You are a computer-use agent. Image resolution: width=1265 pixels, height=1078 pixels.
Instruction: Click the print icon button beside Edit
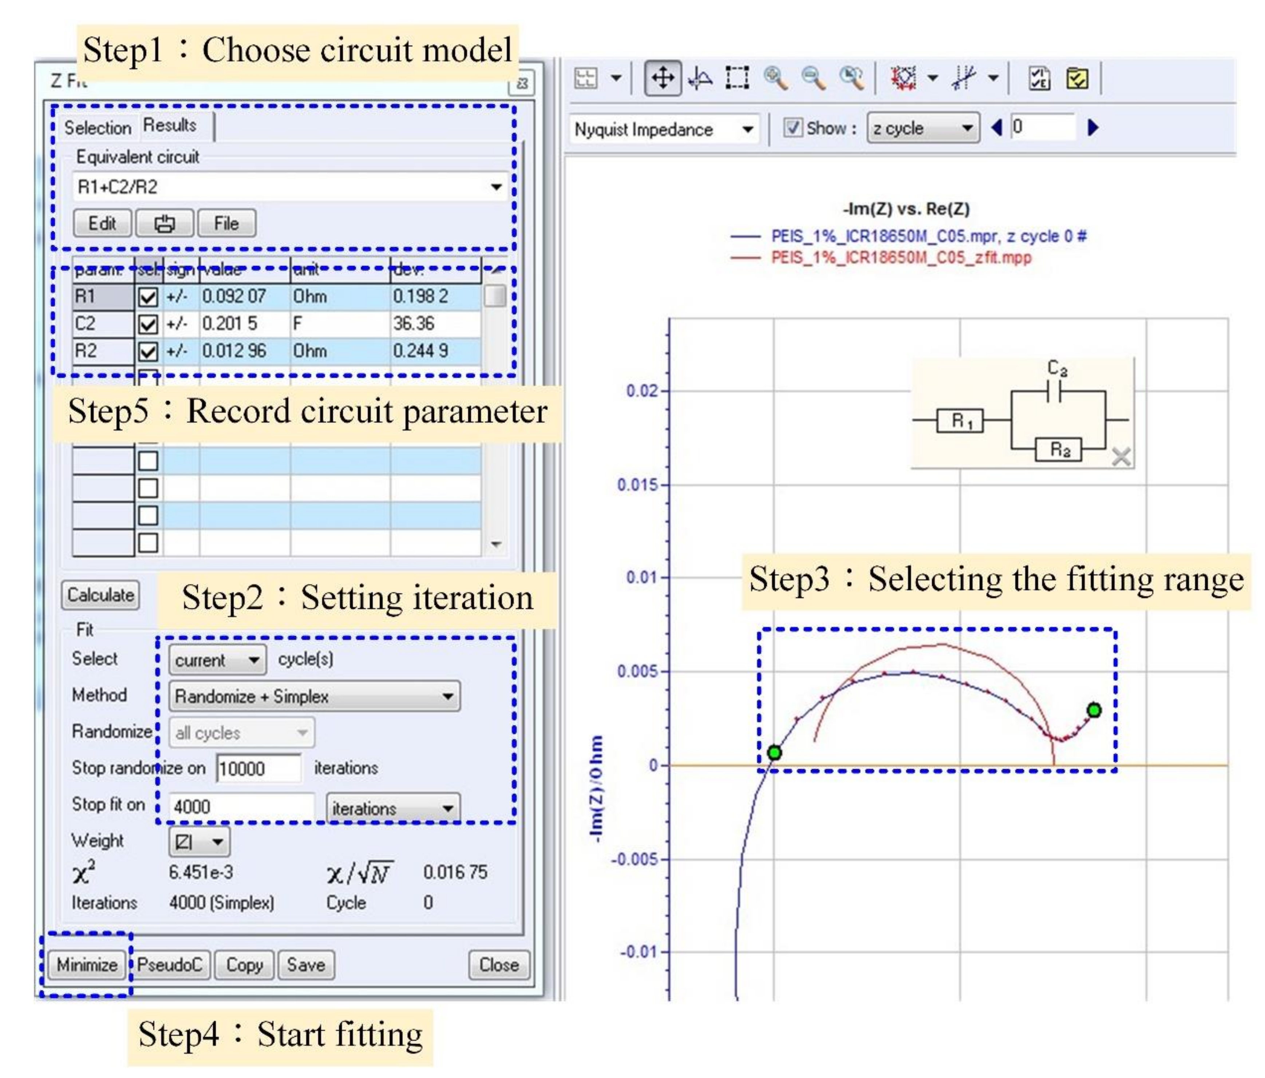pos(164,223)
